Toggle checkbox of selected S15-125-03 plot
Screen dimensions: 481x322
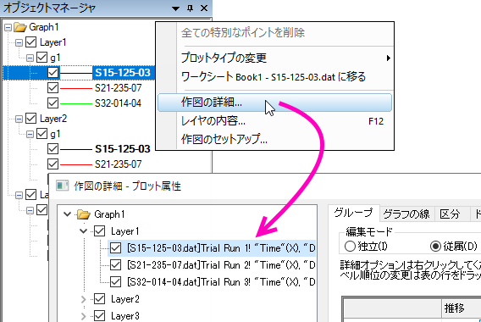[53, 73]
